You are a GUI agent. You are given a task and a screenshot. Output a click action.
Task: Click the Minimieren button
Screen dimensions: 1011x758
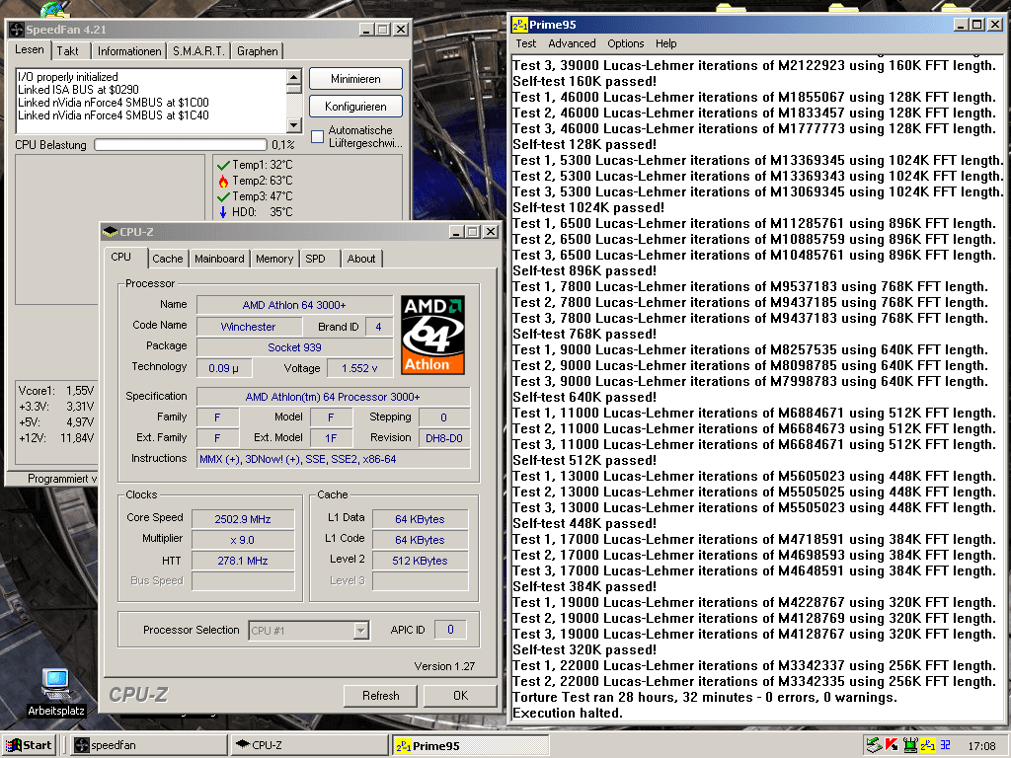point(355,79)
